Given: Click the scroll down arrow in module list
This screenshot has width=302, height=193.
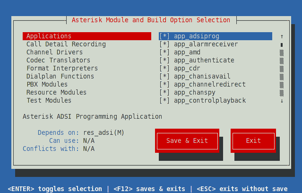Looking at the screenshot, I should point(282,101).
